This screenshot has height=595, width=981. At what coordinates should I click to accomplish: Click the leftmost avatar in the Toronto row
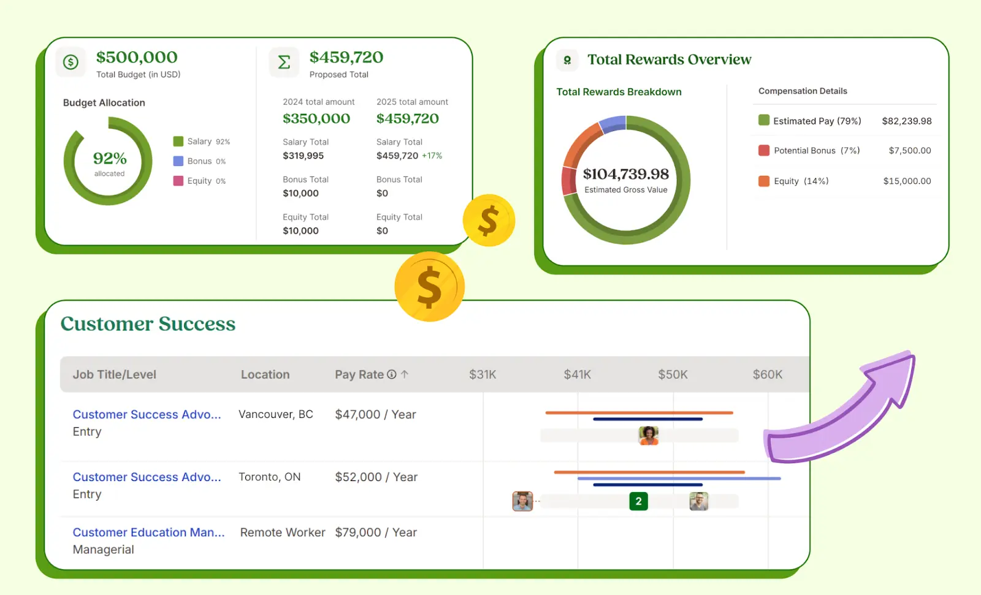tap(522, 501)
